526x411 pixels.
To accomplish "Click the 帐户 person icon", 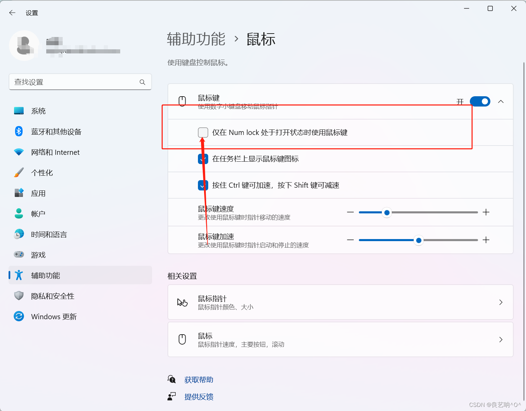I will click(19, 213).
